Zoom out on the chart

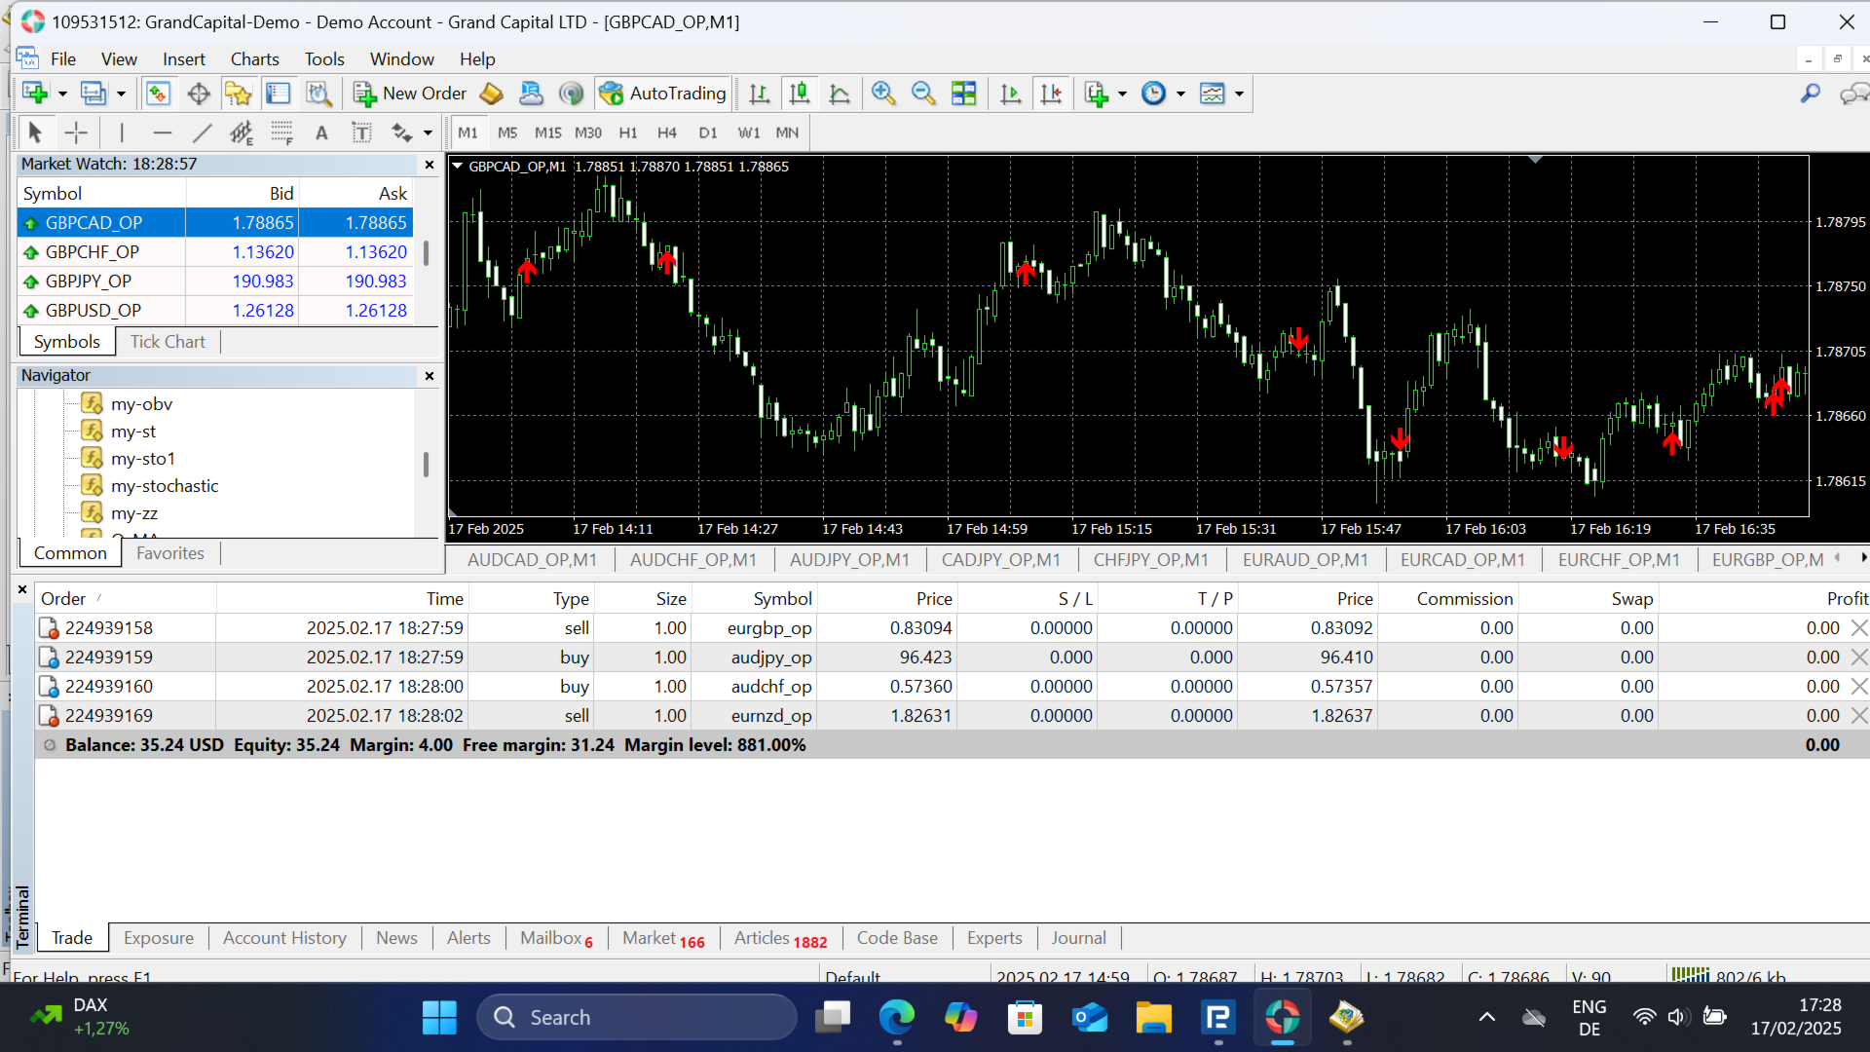point(923,93)
